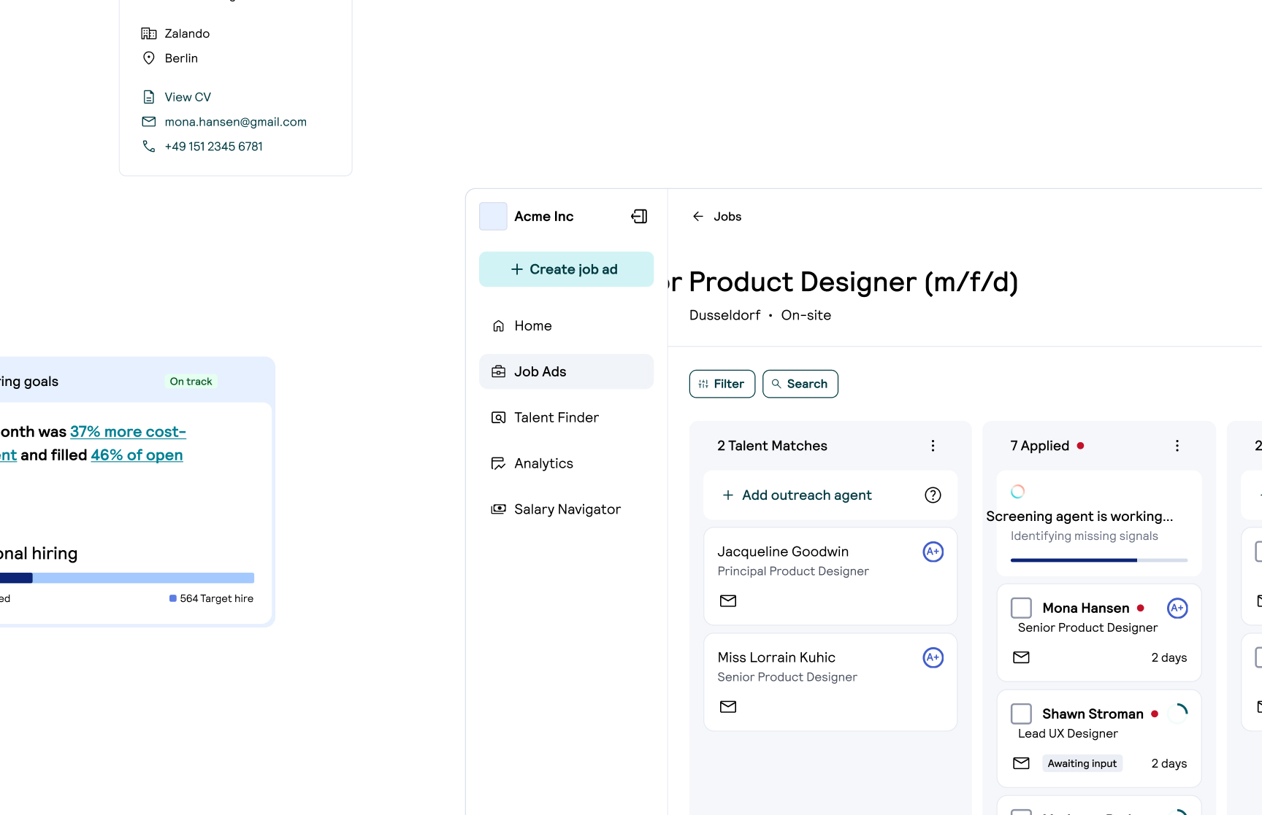Image resolution: width=1262 pixels, height=815 pixels.
Task: Click mail icon on Shawn Stroman card
Action: coord(1022,763)
